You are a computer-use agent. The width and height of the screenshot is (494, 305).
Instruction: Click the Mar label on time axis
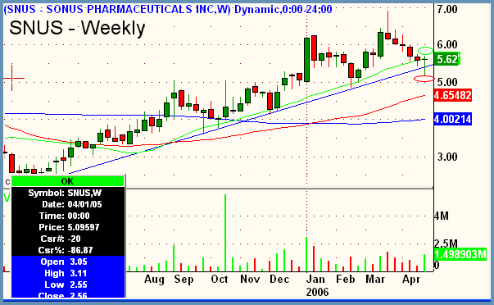(375, 280)
